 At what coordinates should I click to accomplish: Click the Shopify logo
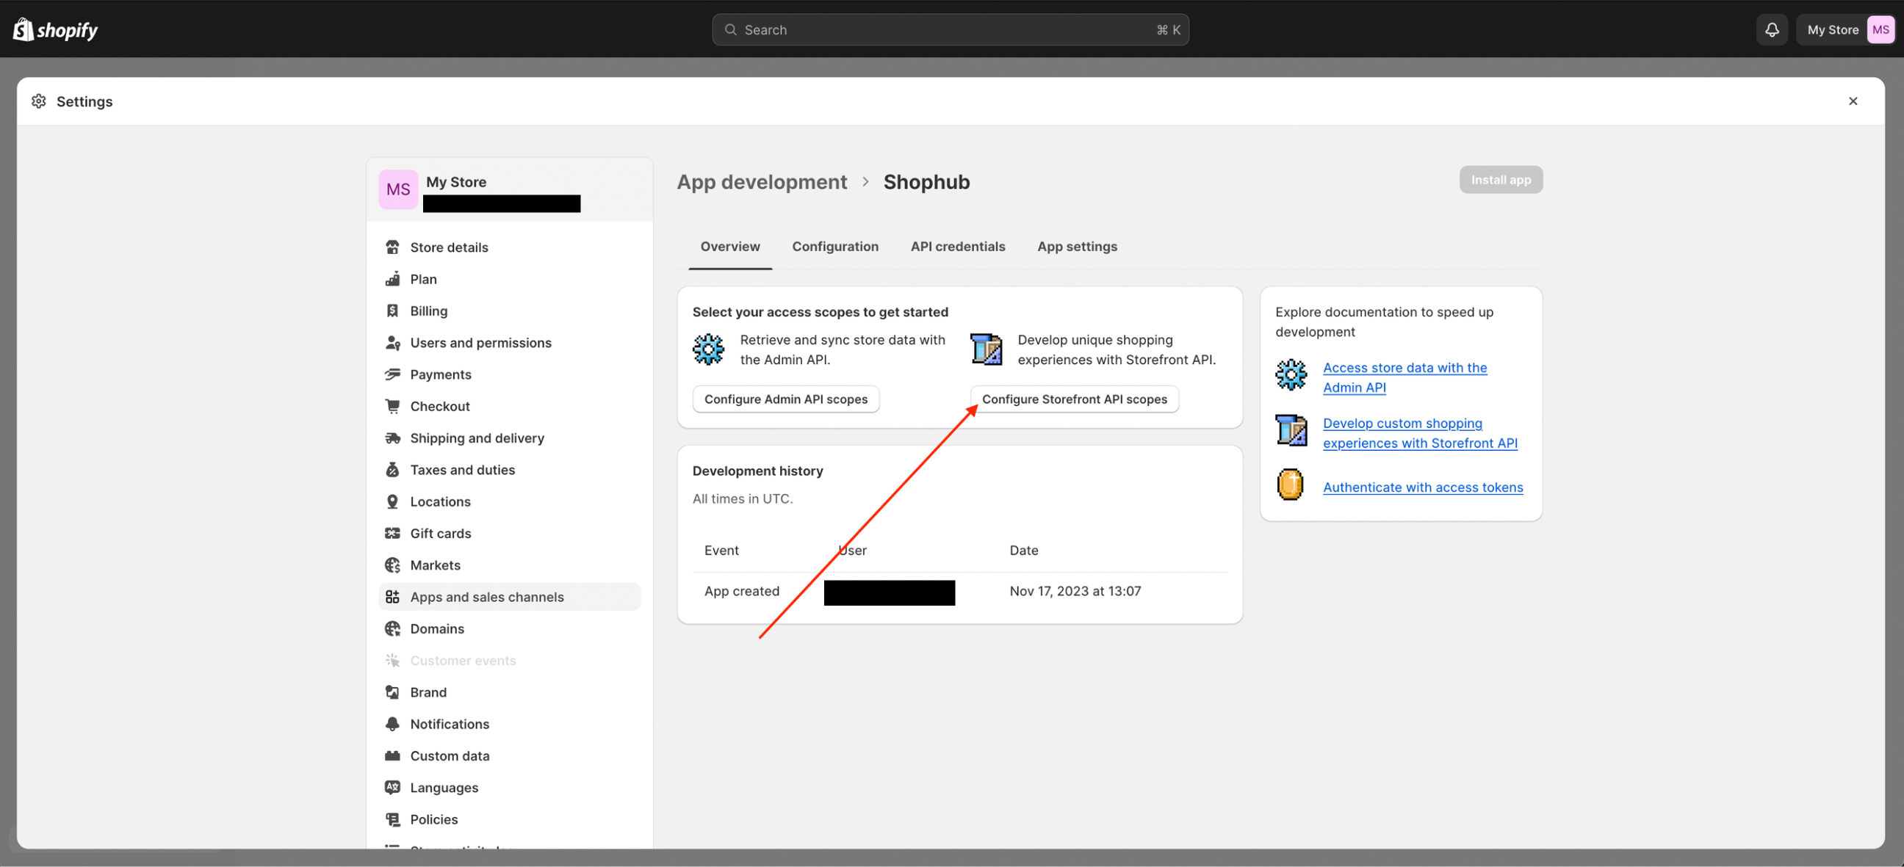[x=54, y=29]
